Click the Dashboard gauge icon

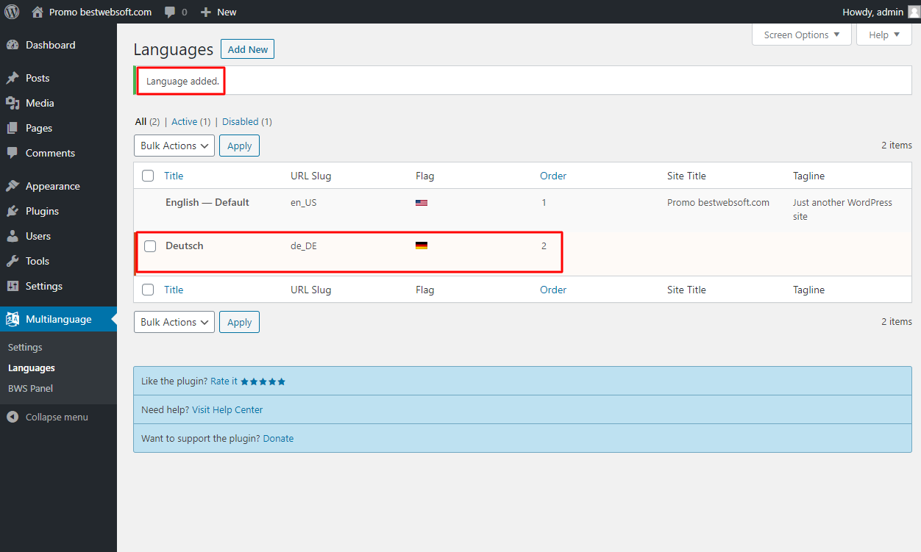point(13,45)
